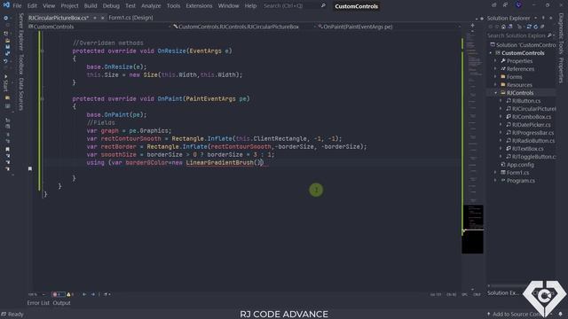This screenshot has height=319, width=568.
Task: Click the LinearGradientBrush text in the code
Action: pyautogui.click(x=219, y=163)
